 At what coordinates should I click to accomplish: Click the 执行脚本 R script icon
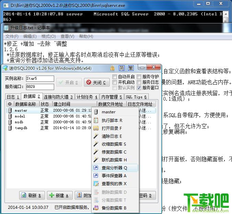[96, 120]
